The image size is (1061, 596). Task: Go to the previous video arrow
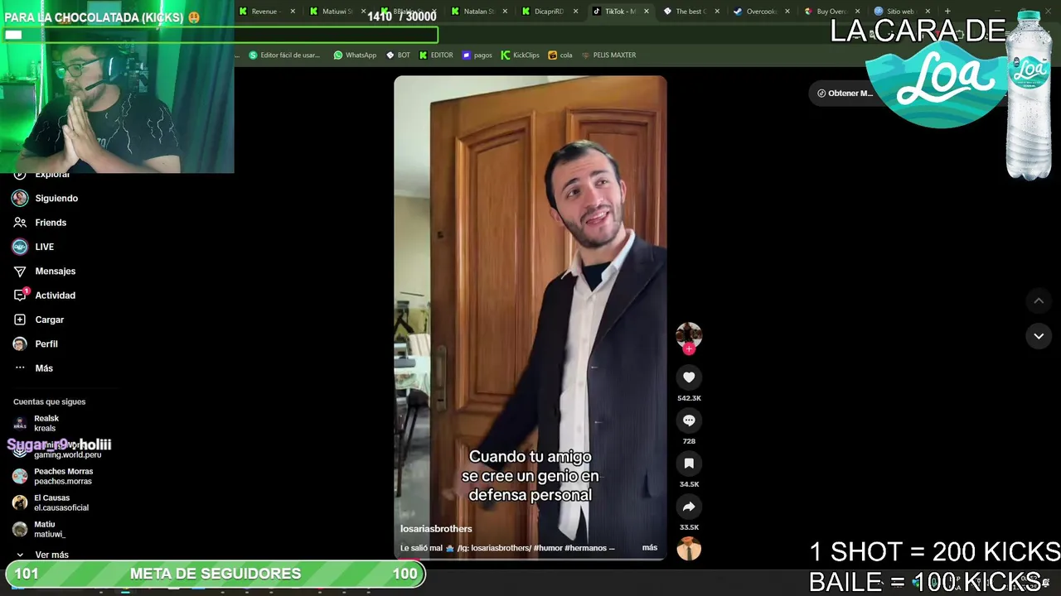[1039, 300]
